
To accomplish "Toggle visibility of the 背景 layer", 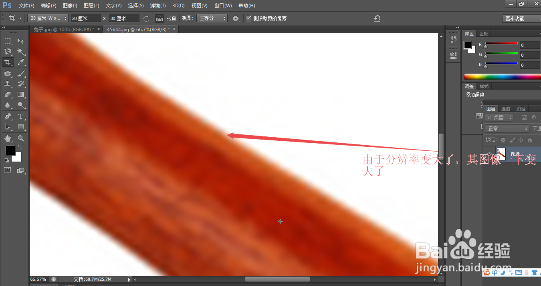I will [490, 154].
